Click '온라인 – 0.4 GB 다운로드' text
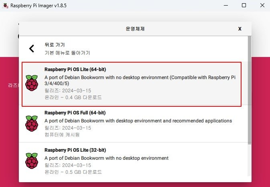 click(x=73, y=98)
